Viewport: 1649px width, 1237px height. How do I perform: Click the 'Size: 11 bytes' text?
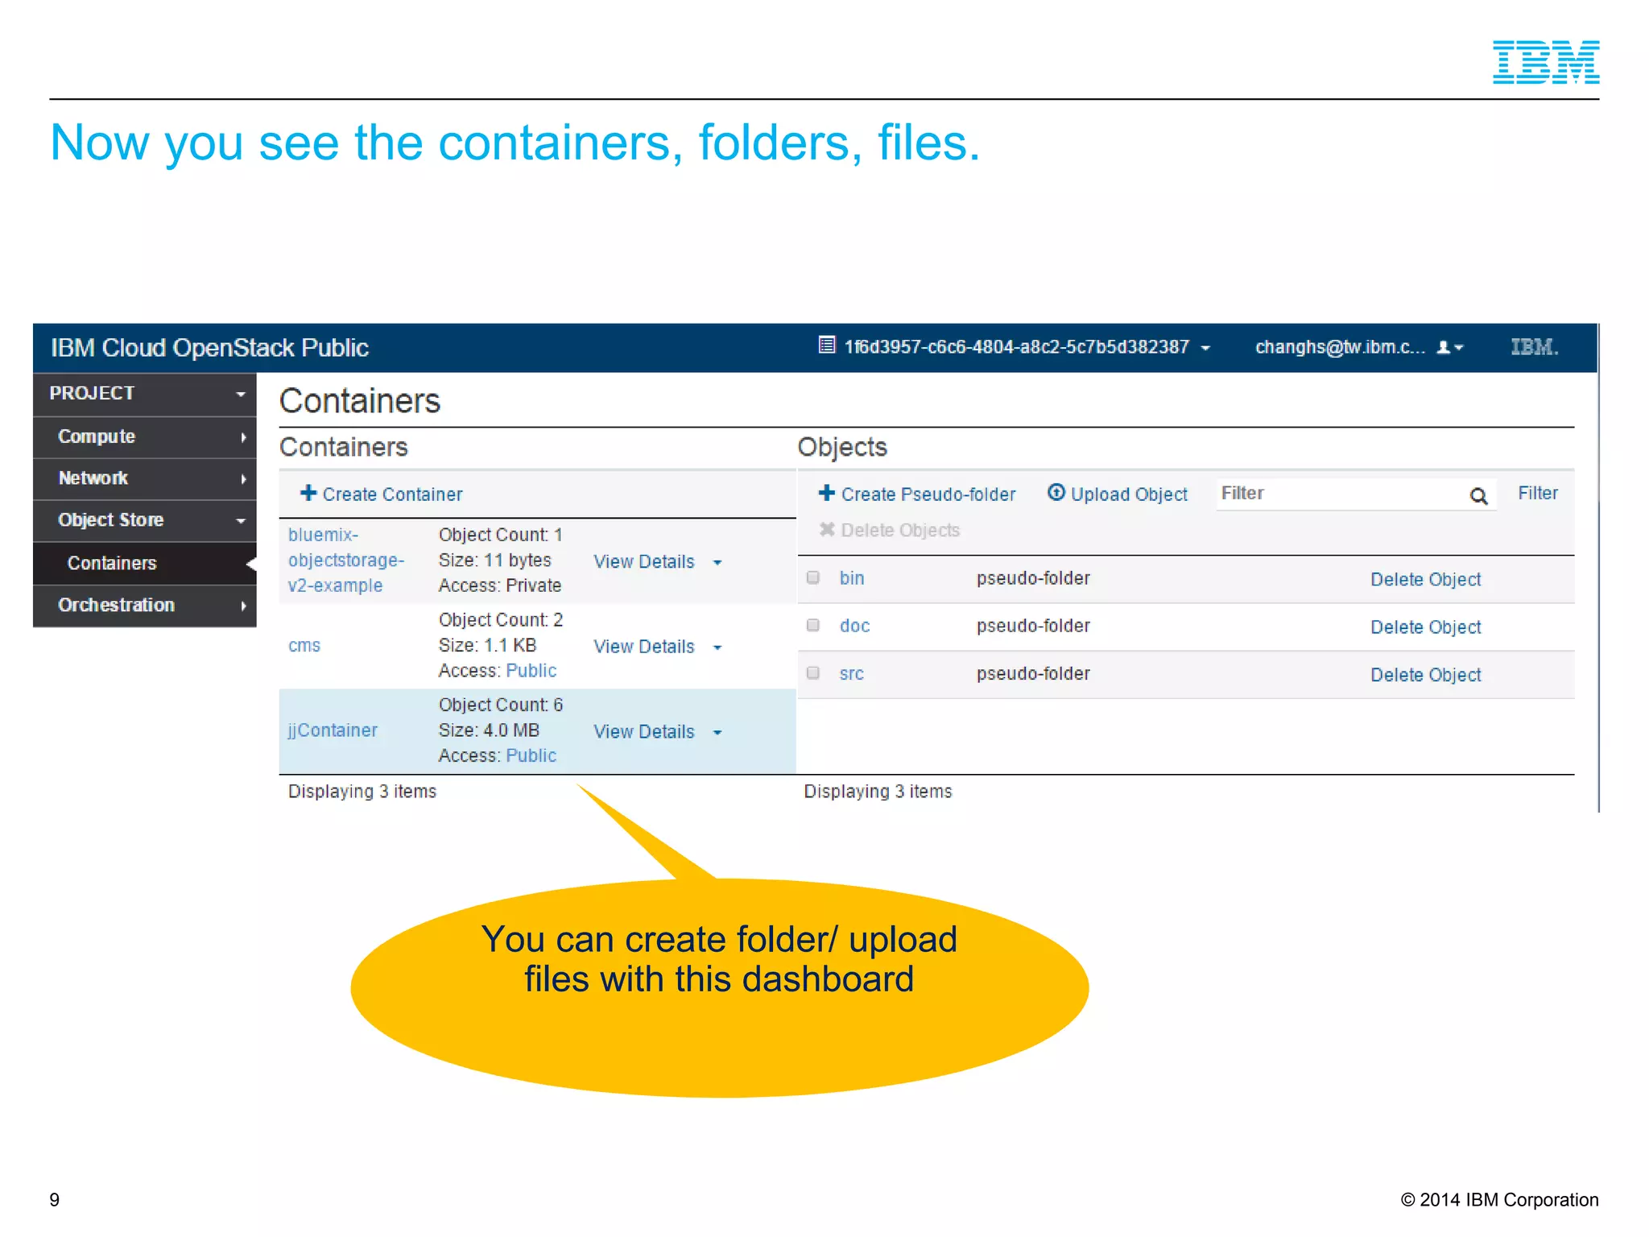[494, 560]
